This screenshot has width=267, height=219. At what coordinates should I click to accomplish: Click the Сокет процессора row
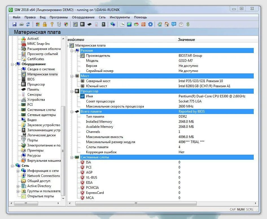click(x=167, y=101)
